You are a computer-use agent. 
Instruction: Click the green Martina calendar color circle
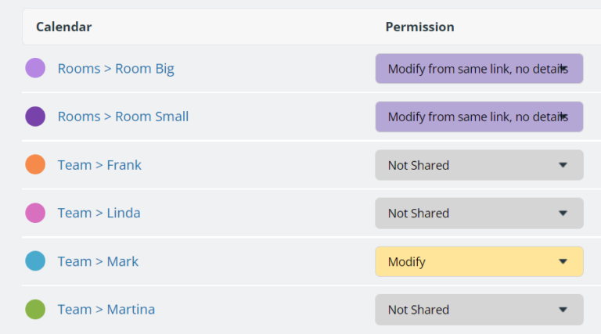pos(35,310)
